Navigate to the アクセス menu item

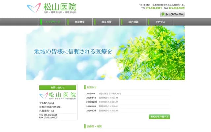click(160, 22)
